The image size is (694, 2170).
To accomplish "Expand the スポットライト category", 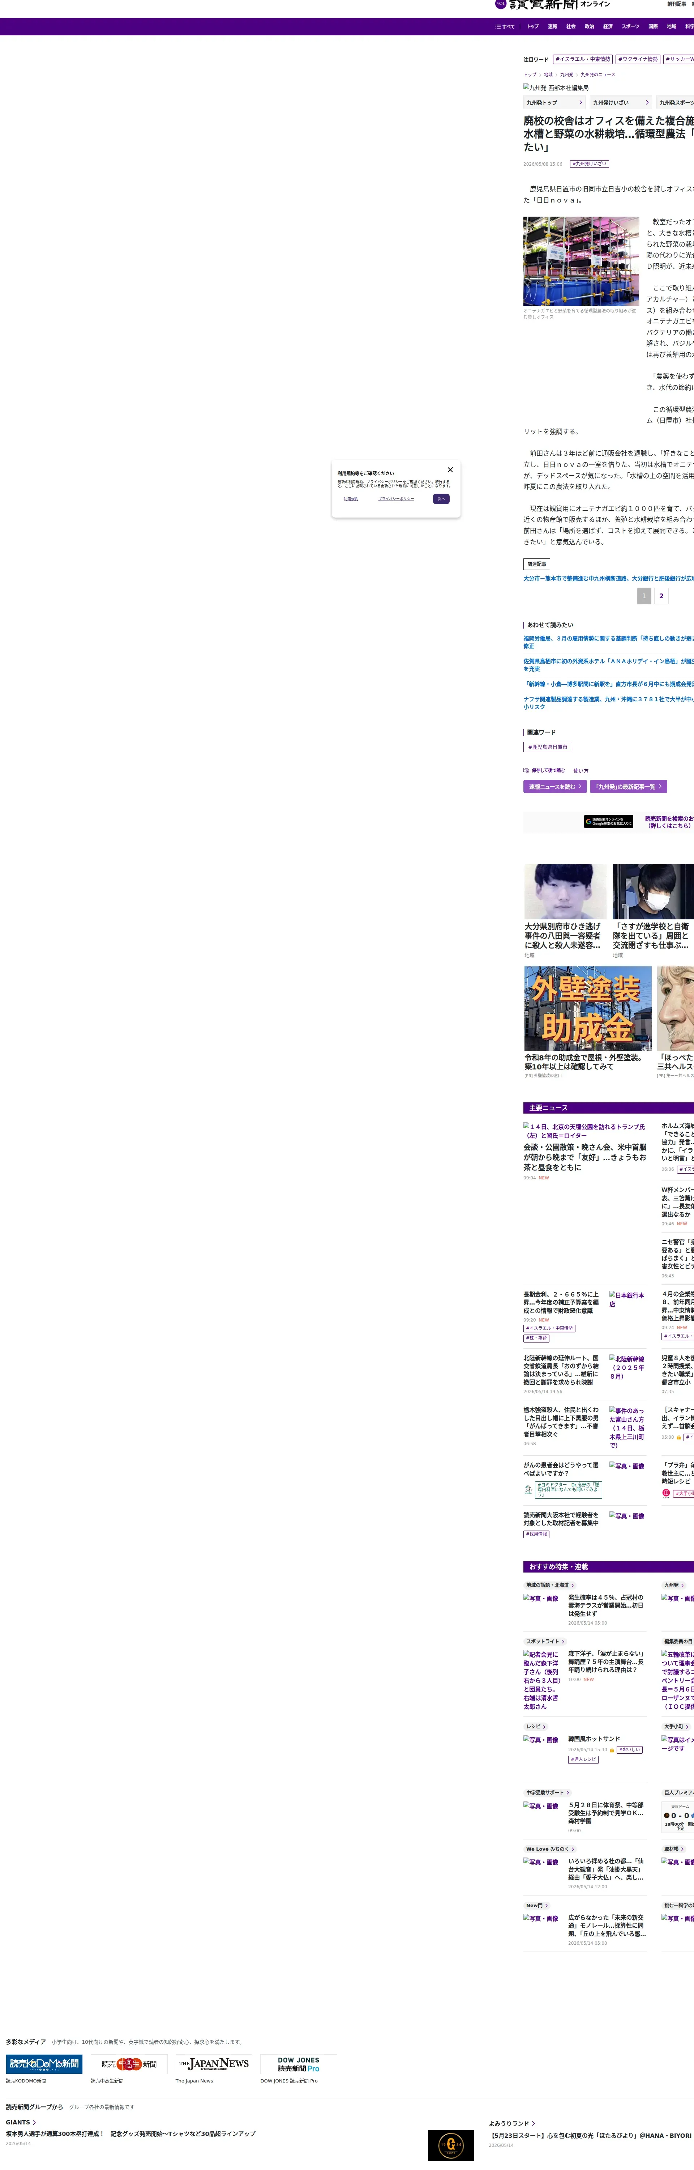I will click(545, 1642).
